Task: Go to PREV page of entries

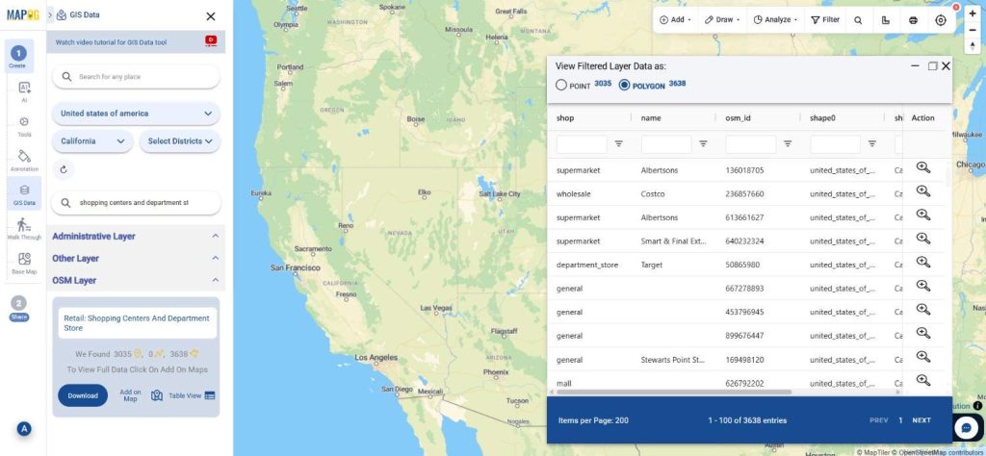Action: 878,420
